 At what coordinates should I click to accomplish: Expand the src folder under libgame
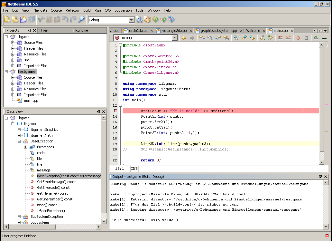13,60
